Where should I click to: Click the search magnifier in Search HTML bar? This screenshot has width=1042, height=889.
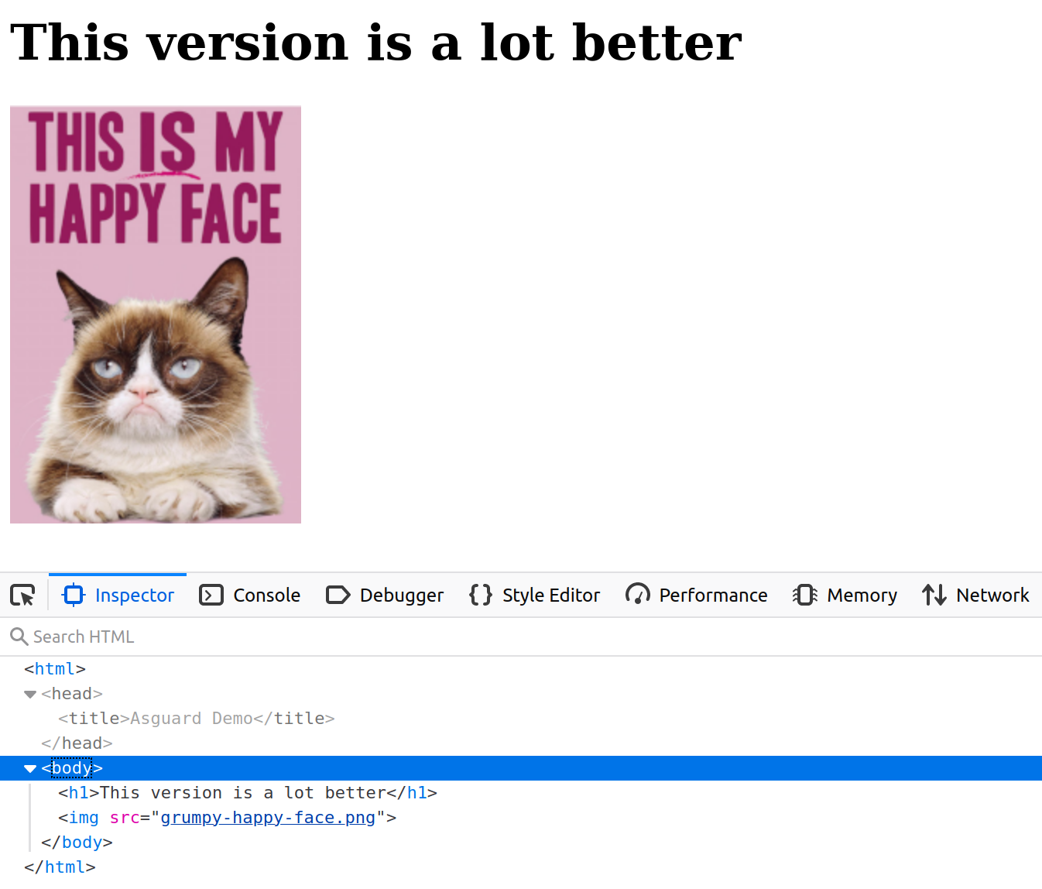tap(19, 636)
